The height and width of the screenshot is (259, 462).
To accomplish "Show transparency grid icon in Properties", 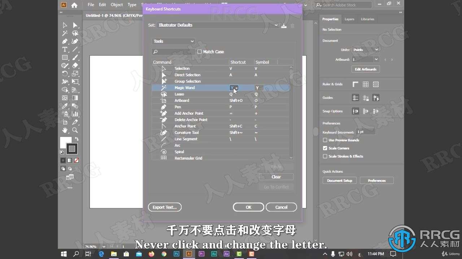I will pyautogui.click(x=376, y=84).
